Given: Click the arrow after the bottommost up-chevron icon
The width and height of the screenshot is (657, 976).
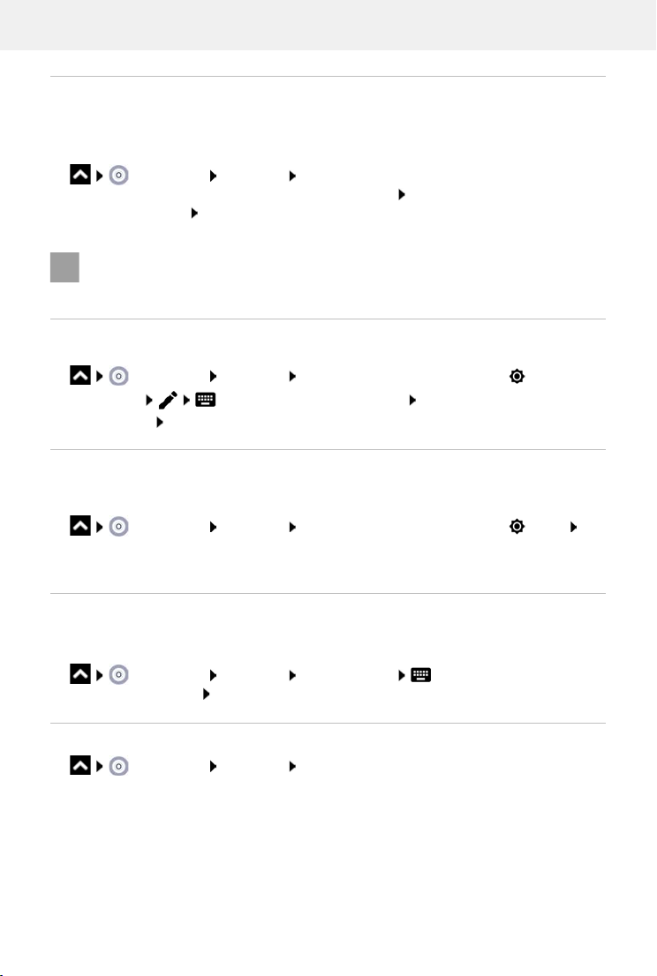Looking at the screenshot, I should pos(100,766).
